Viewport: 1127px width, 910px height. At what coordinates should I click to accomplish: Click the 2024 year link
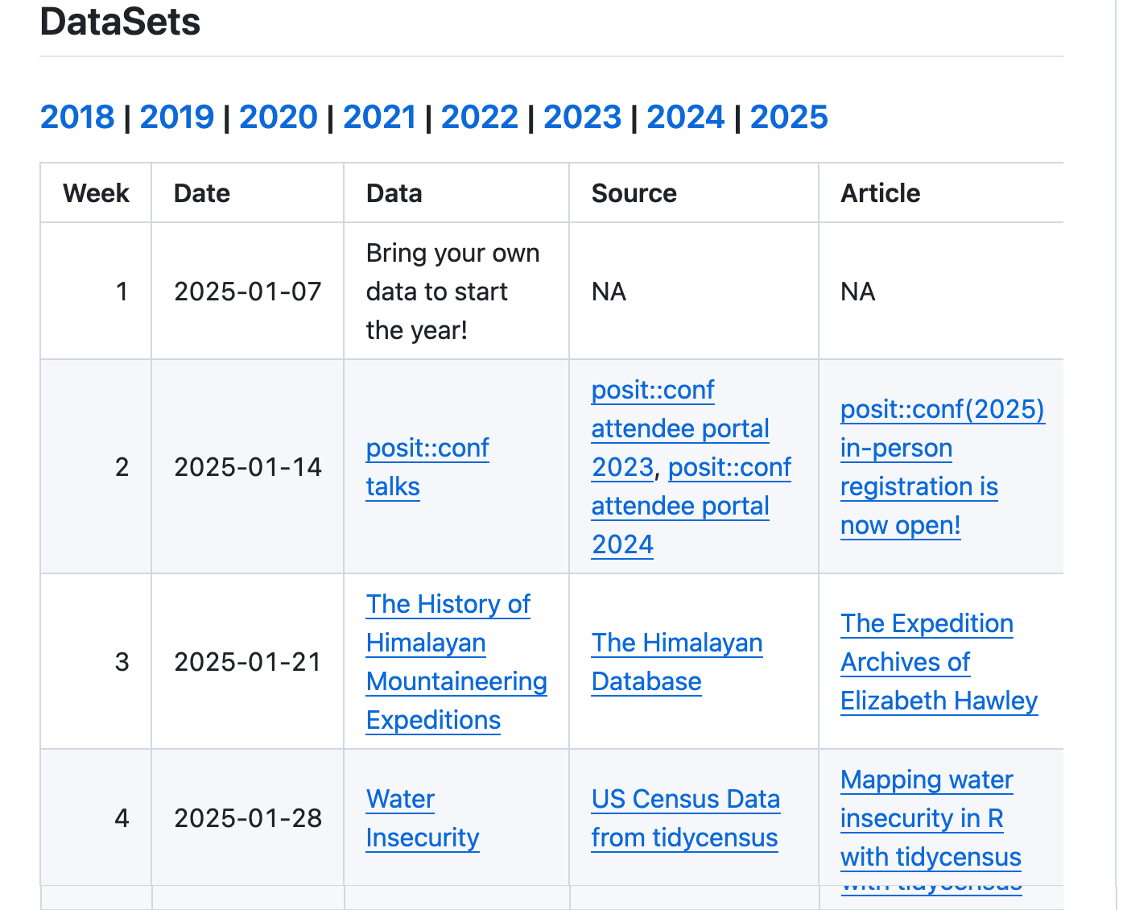coord(686,118)
